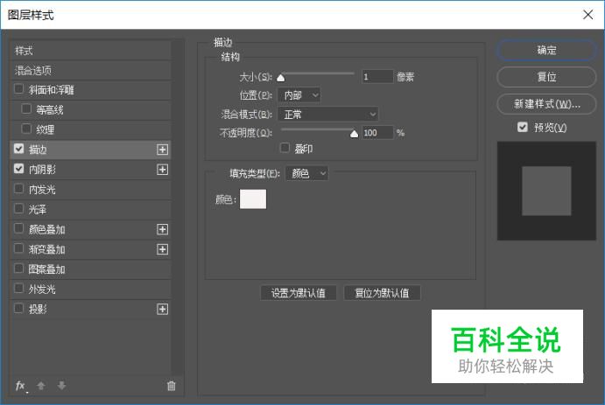Select 样式 in the left list
Viewport: 605px width, 405px height.
(x=90, y=51)
